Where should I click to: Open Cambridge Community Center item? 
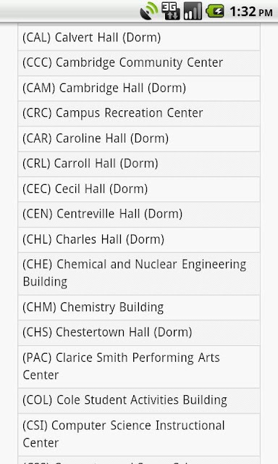139,63
